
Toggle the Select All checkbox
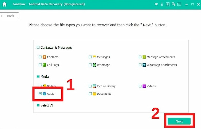(38, 105)
